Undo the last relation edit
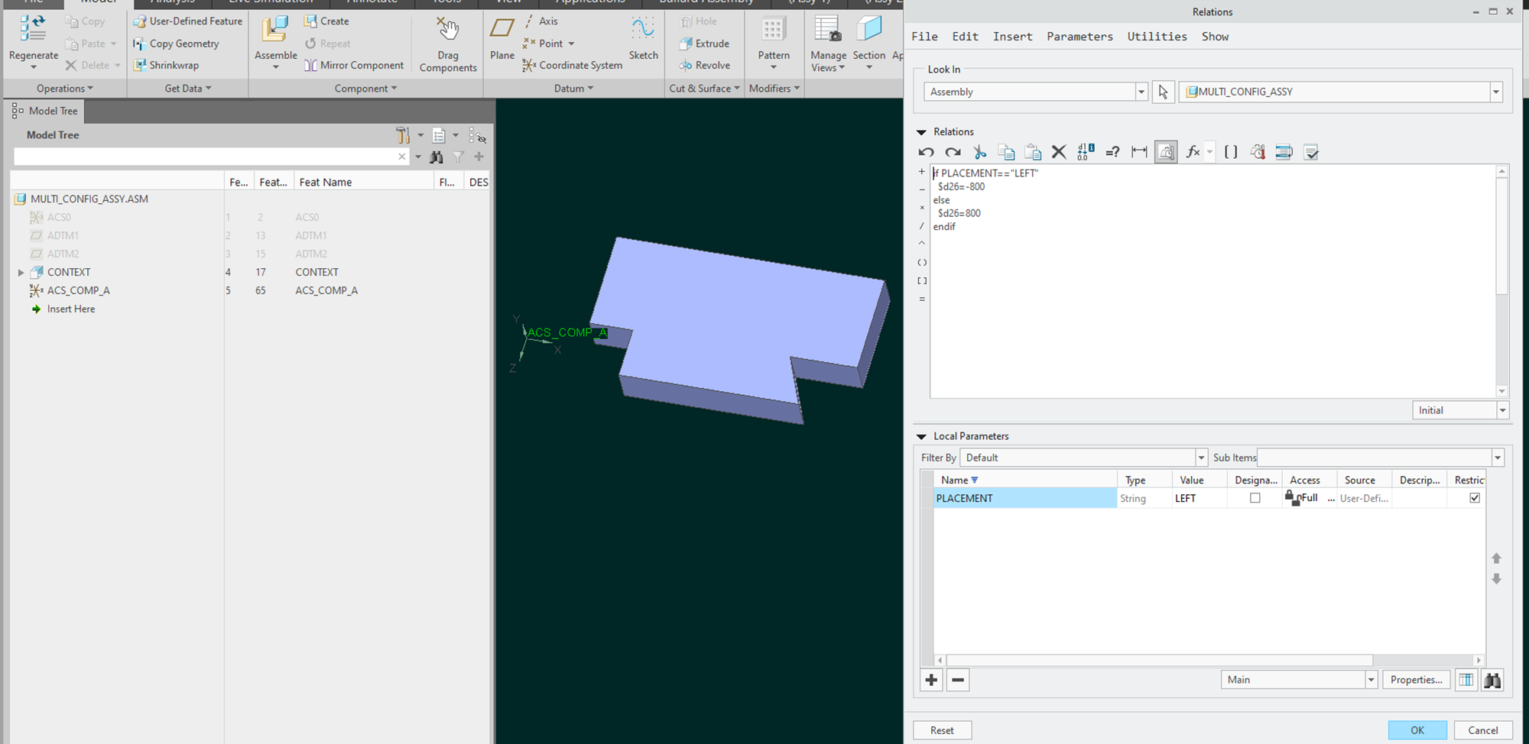Viewport: 1529px width, 744px height. point(926,151)
